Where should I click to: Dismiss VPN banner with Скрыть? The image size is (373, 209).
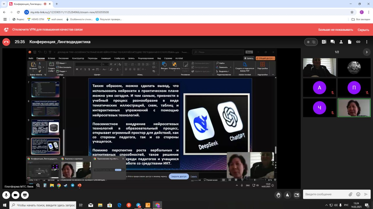(x=363, y=30)
